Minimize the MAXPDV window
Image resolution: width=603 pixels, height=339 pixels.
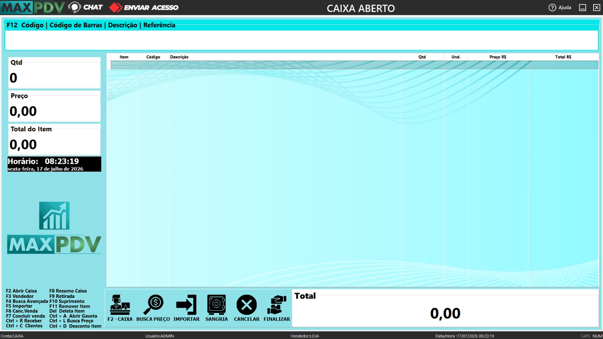(x=583, y=8)
